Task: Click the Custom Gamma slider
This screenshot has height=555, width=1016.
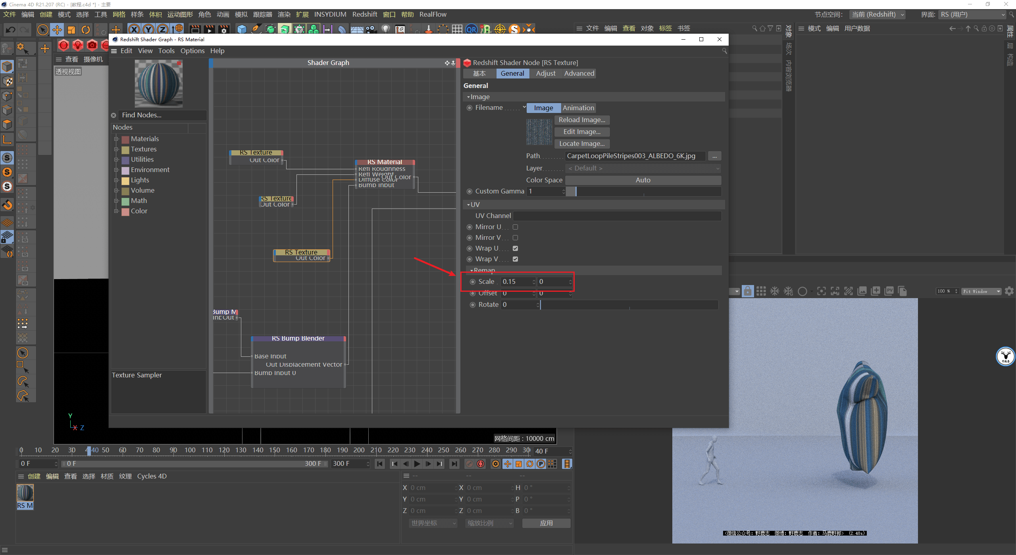Action: pyautogui.click(x=643, y=191)
